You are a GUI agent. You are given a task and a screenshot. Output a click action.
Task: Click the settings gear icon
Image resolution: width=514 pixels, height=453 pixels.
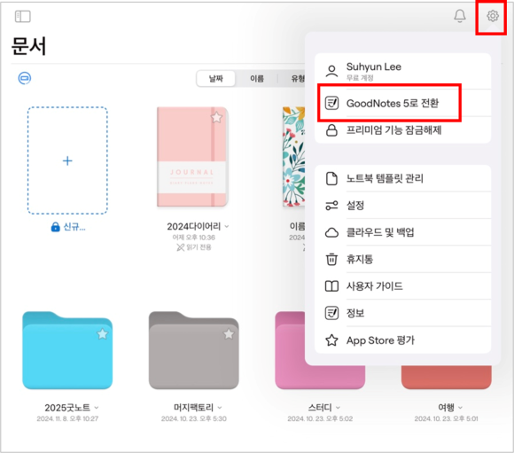tap(493, 15)
